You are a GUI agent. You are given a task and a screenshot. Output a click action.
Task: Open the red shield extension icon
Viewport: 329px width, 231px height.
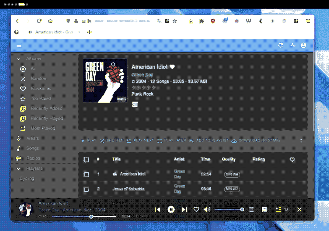tap(213, 21)
